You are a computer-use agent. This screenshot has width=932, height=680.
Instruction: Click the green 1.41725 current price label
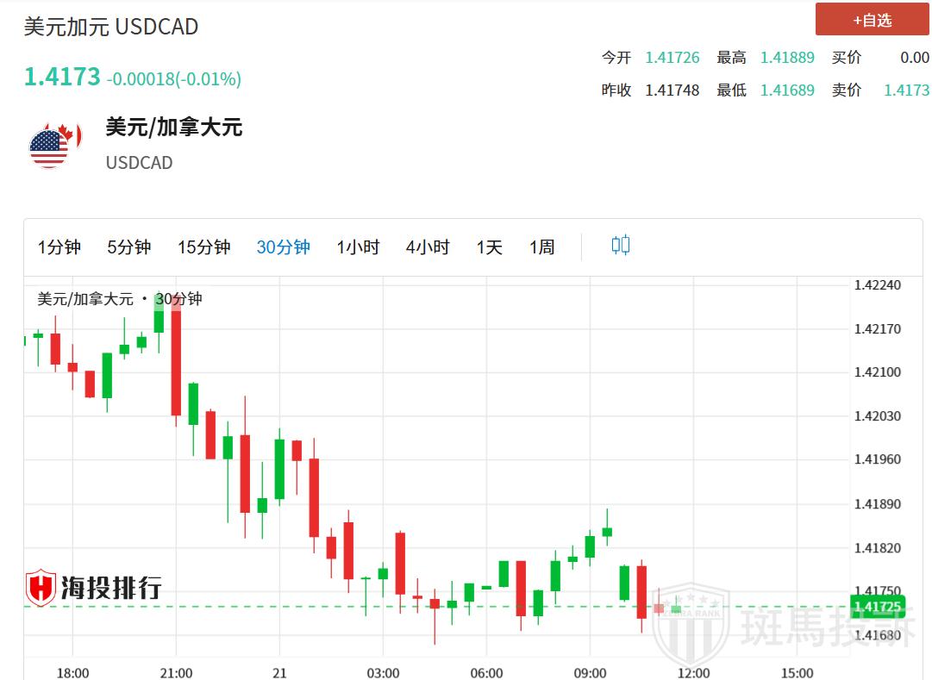pos(876,607)
